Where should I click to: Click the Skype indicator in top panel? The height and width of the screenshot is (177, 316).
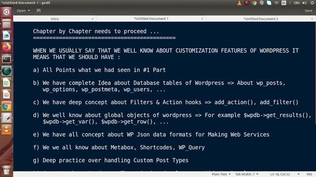click(269, 3)
